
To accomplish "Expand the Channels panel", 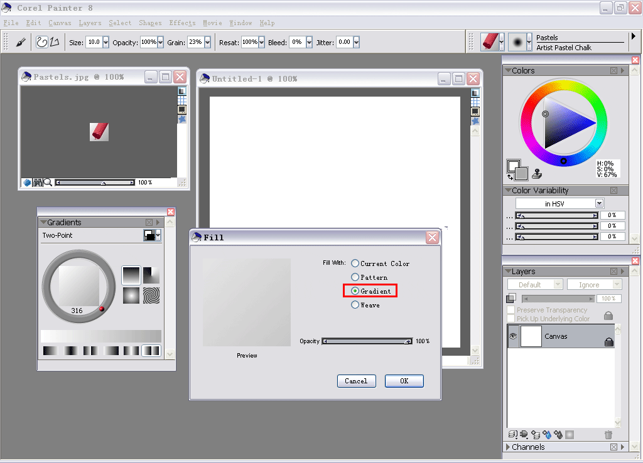I will point(508,447).
